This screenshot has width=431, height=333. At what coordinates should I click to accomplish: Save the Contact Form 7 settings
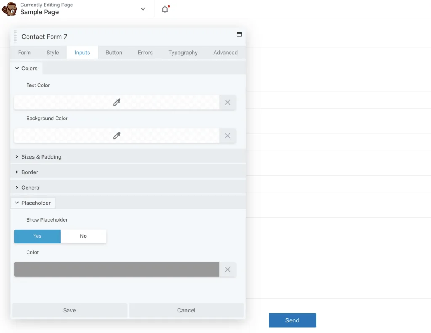pyautogui.click(x=69, y=310)
